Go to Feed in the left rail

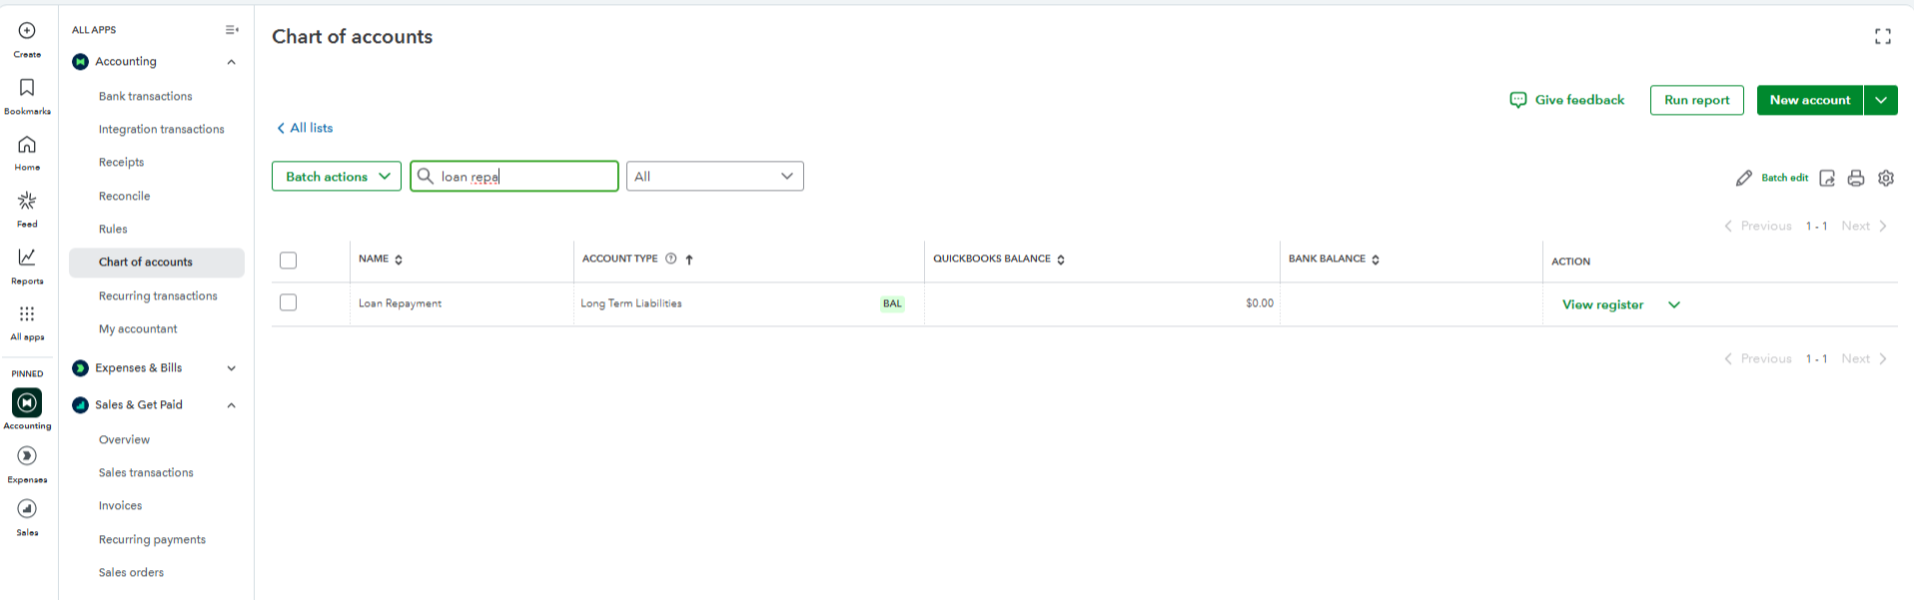pos(27,201)
